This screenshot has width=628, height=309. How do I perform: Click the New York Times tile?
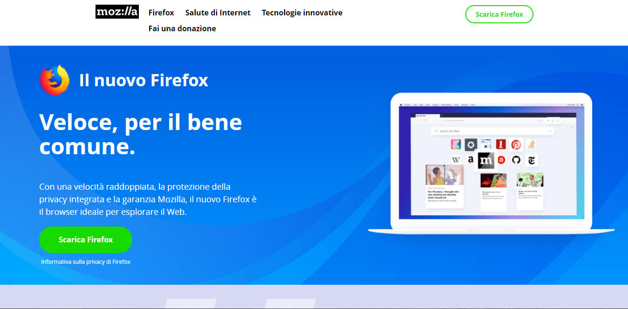(x=532, y=160)
